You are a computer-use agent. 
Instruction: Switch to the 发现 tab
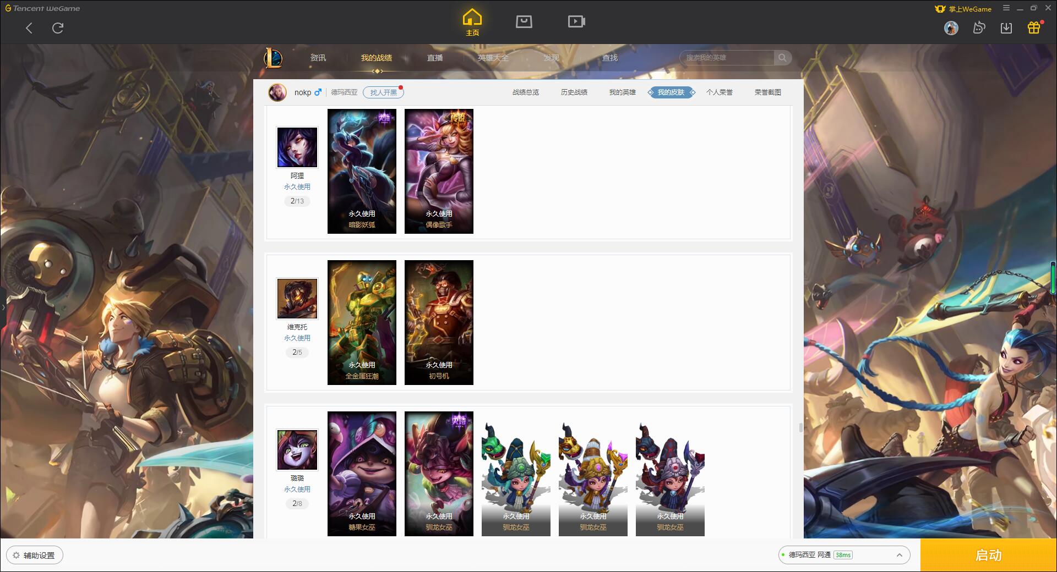[x=552, y=58]
